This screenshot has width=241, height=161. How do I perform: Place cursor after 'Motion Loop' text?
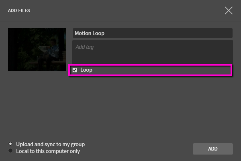(105, 33)
